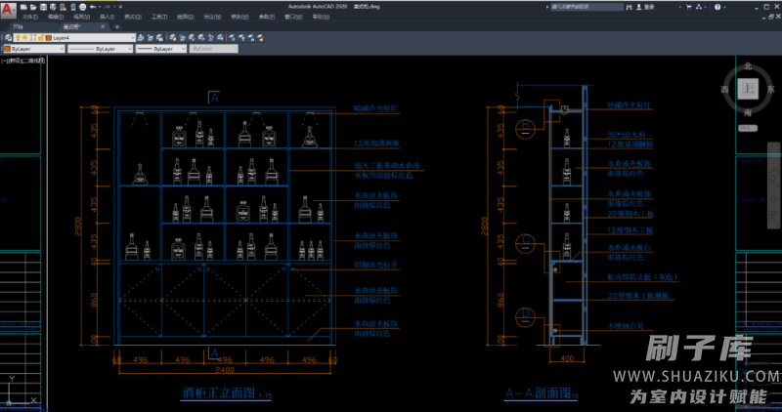Click the AutoCAD application menu logo
This screenshot has width=782, height=412.
9,10
